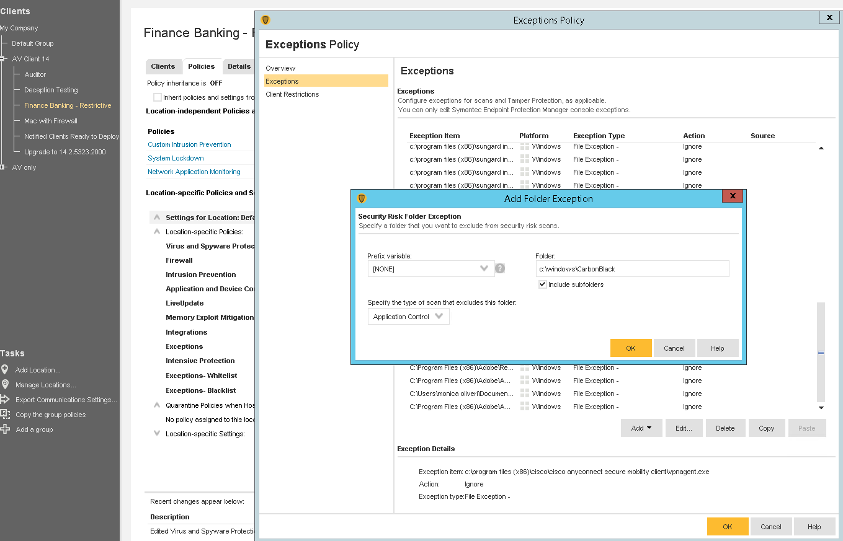Open the scan type Application Control dropdown
The width and height of the screenshot is (843, 541).
point(408,317)
